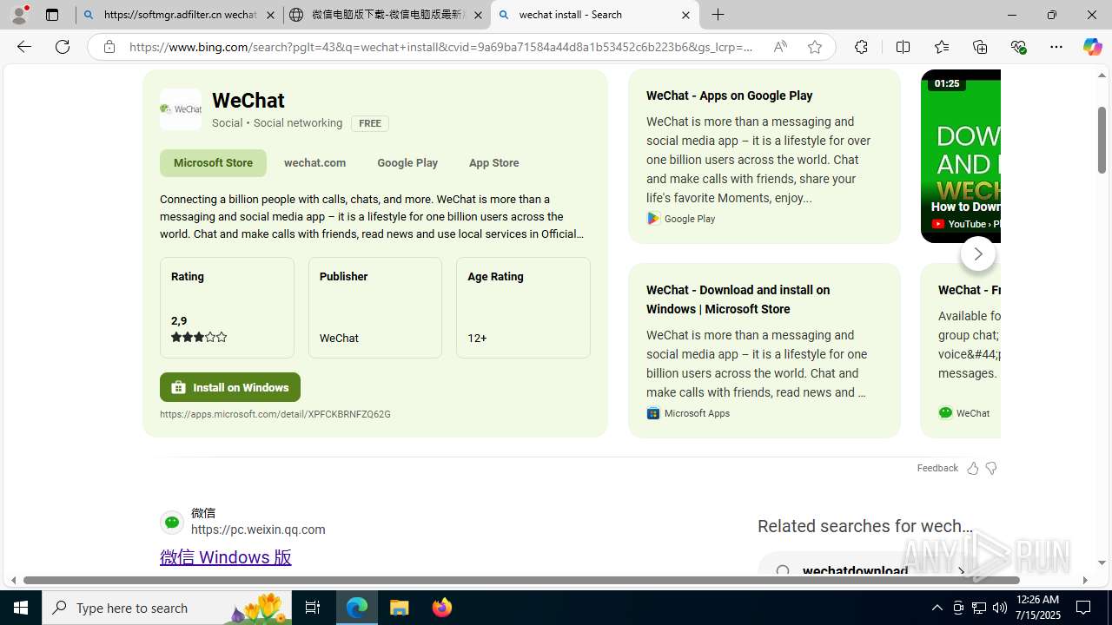Open Read aloud in address bar
Screen dimensions: 1112x625
pos(780,47)
